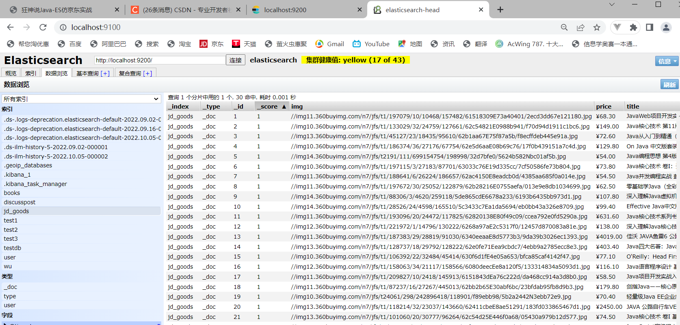Sort by the _index column header
The image size is (680, 325).
[183, 106]
